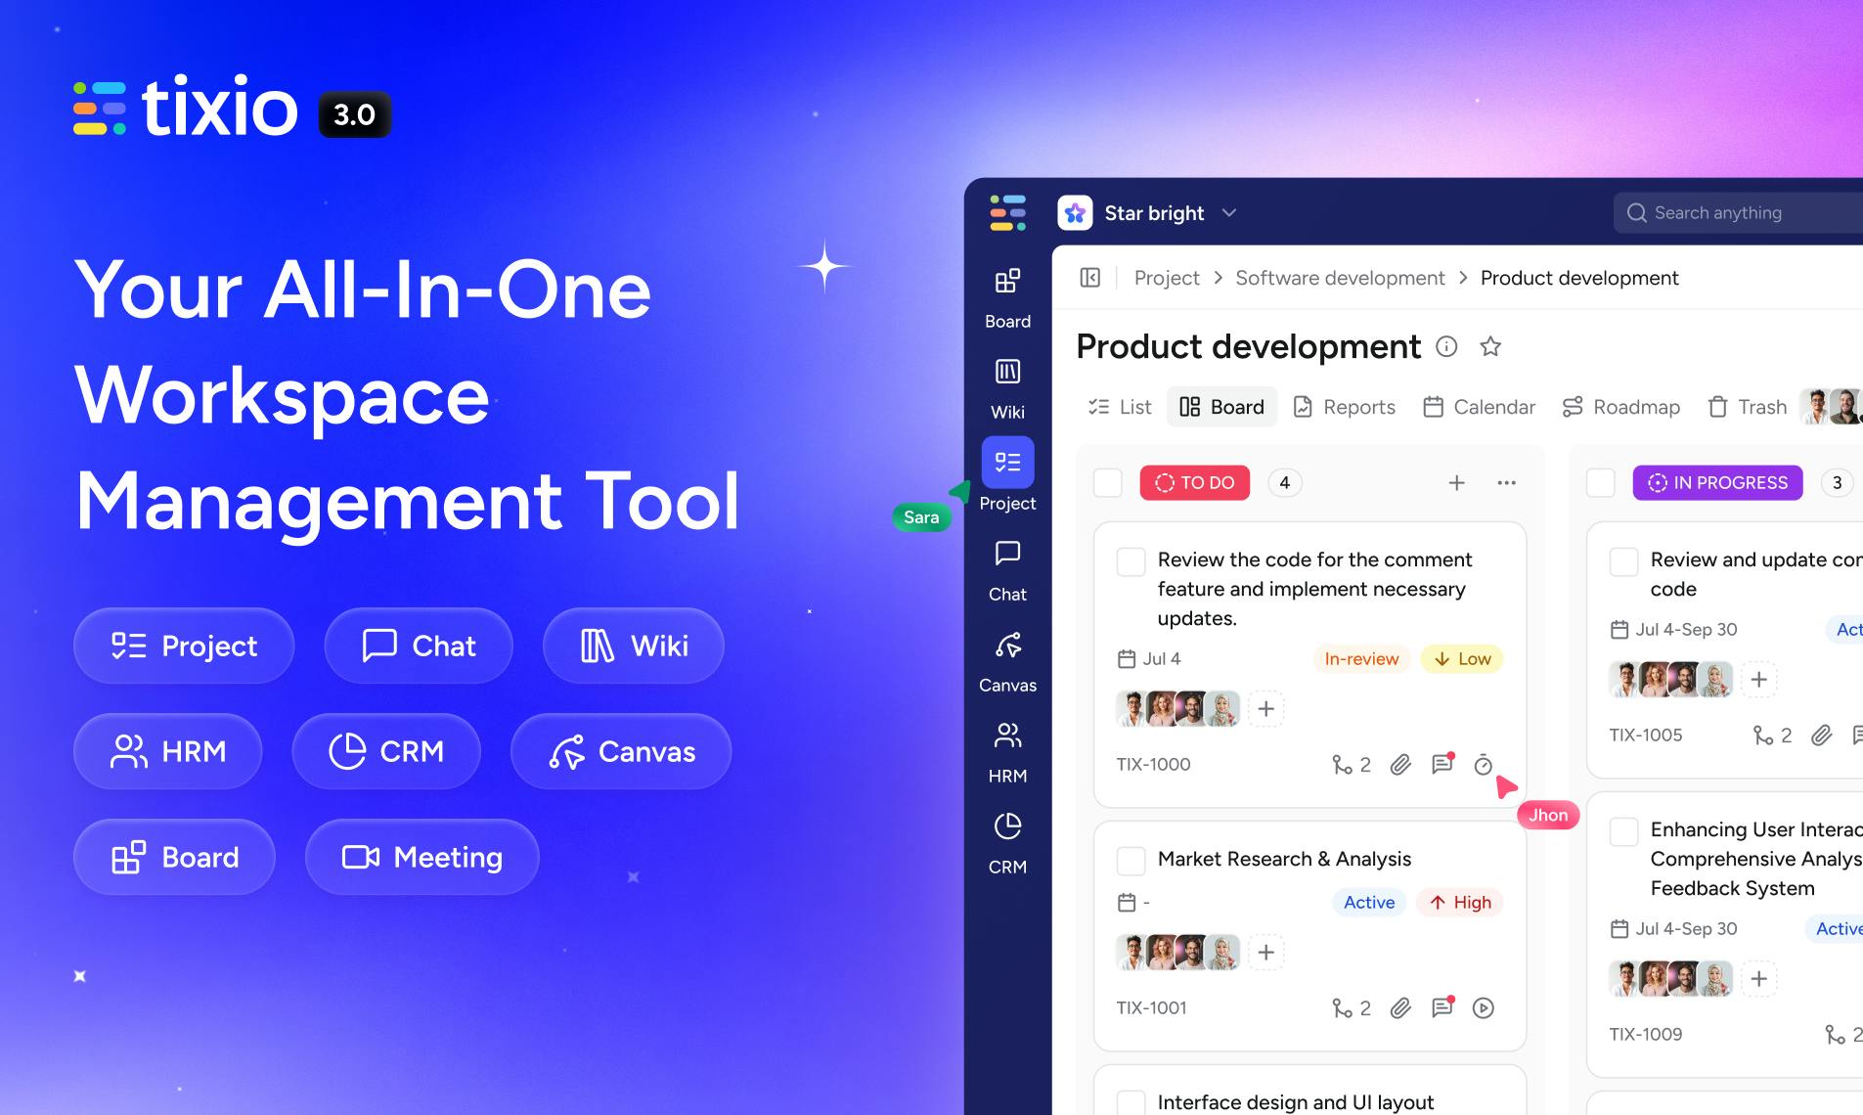The image size is (1863, 1115).
Task: Open the In-review status tag dropdown
Action: (1361, 658)
